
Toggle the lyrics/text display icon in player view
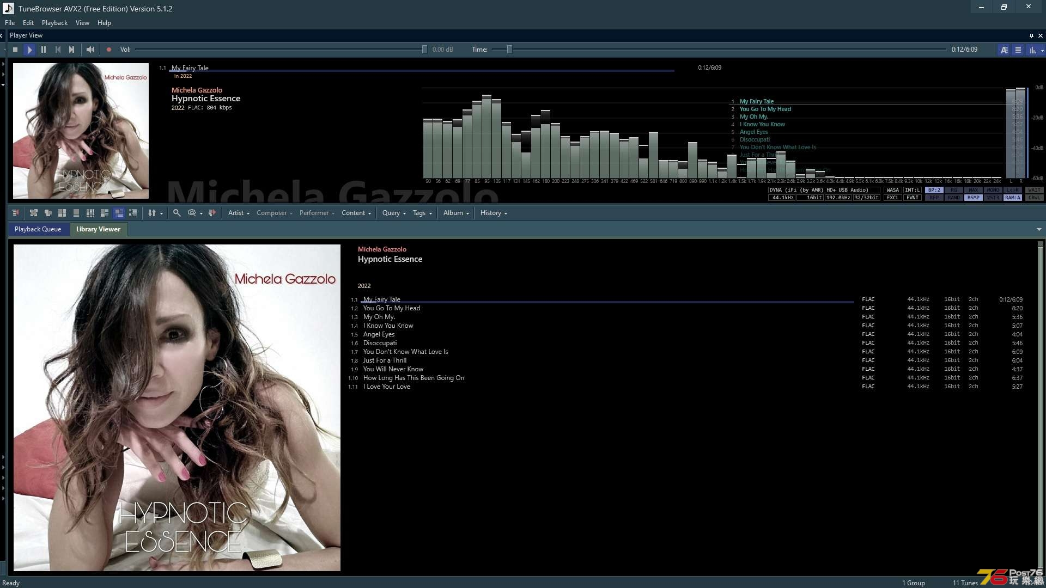[x=1004, y=50]
